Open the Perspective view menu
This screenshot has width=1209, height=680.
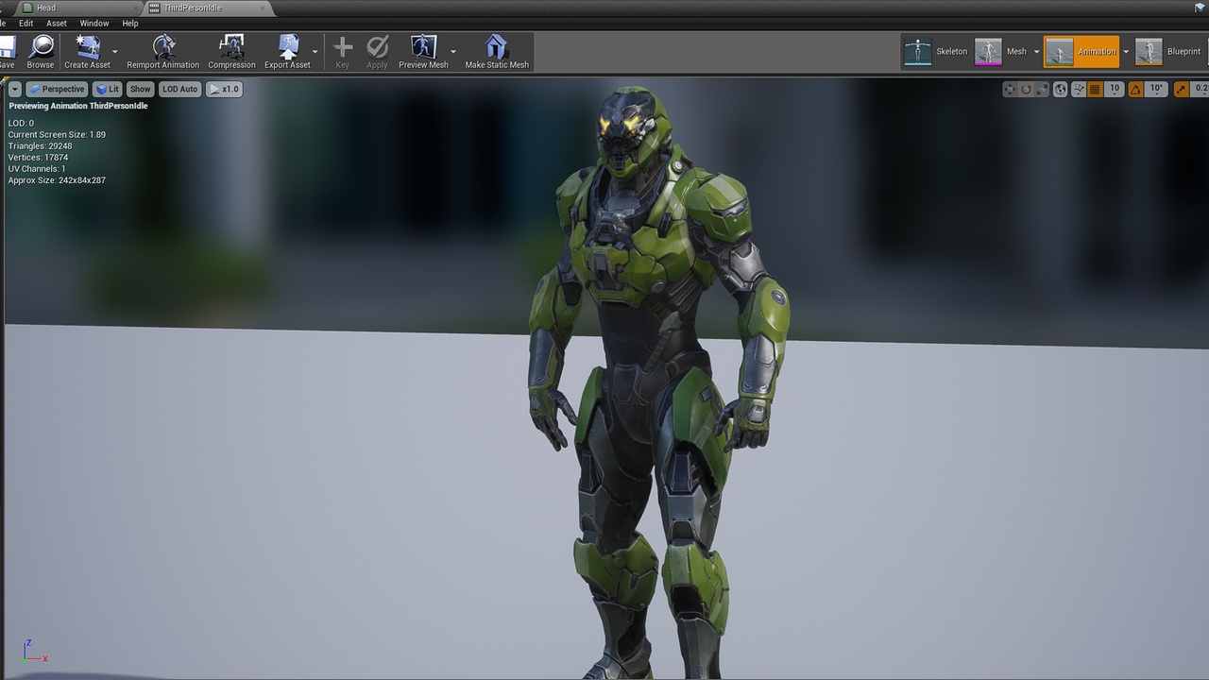click(56, 89)
